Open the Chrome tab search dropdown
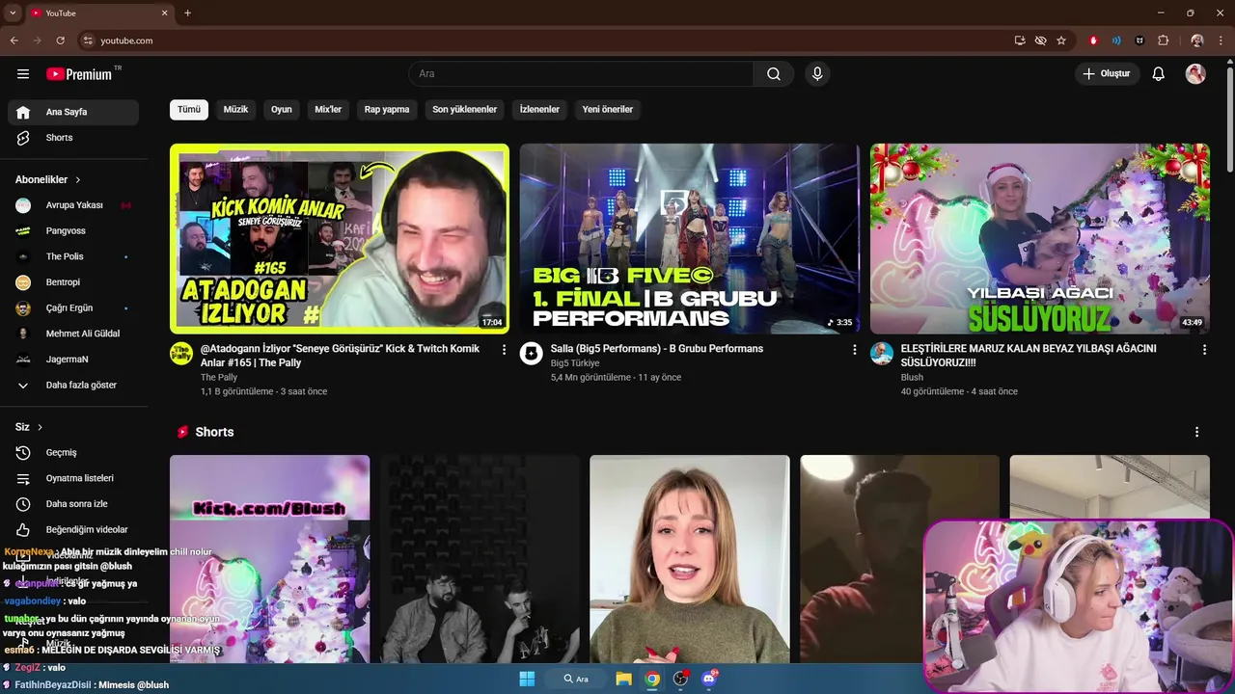 coord(13,13)
